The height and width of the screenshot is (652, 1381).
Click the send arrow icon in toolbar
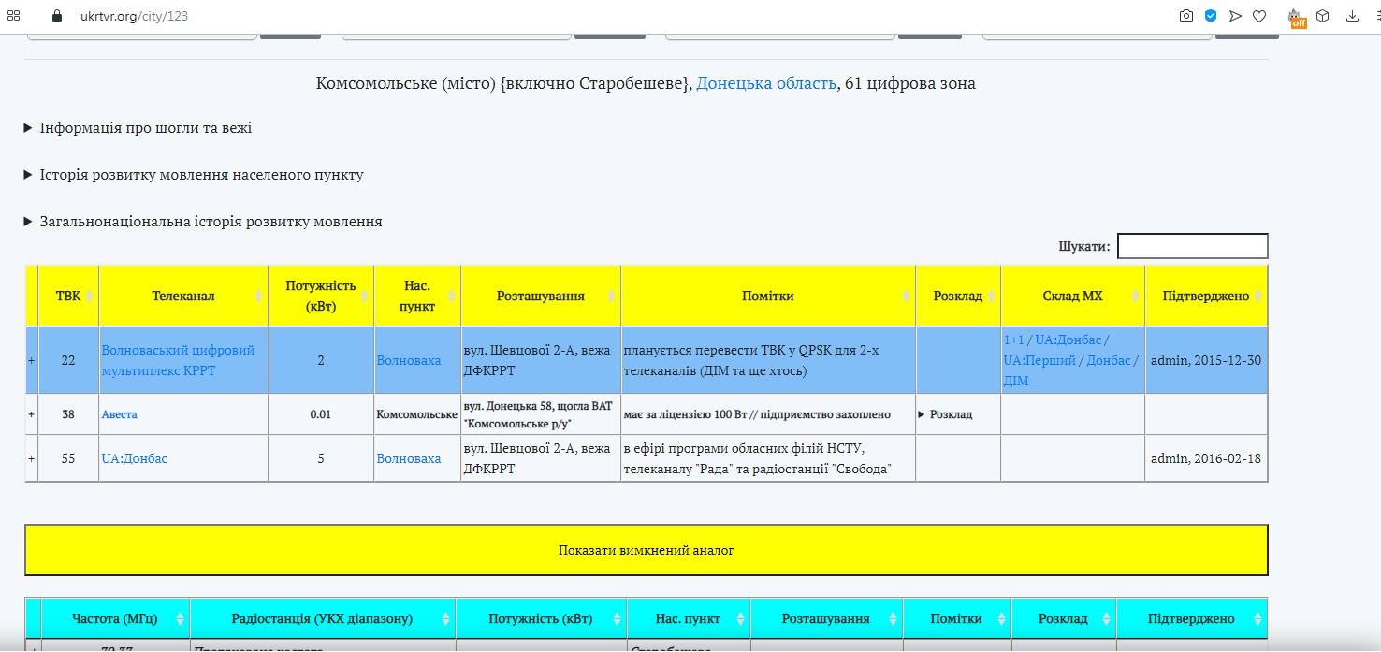pyautogui.click(x=1235, y=16)
